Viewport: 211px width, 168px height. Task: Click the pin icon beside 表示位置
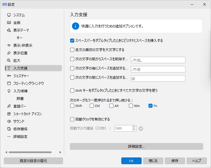tap(9, 53)
